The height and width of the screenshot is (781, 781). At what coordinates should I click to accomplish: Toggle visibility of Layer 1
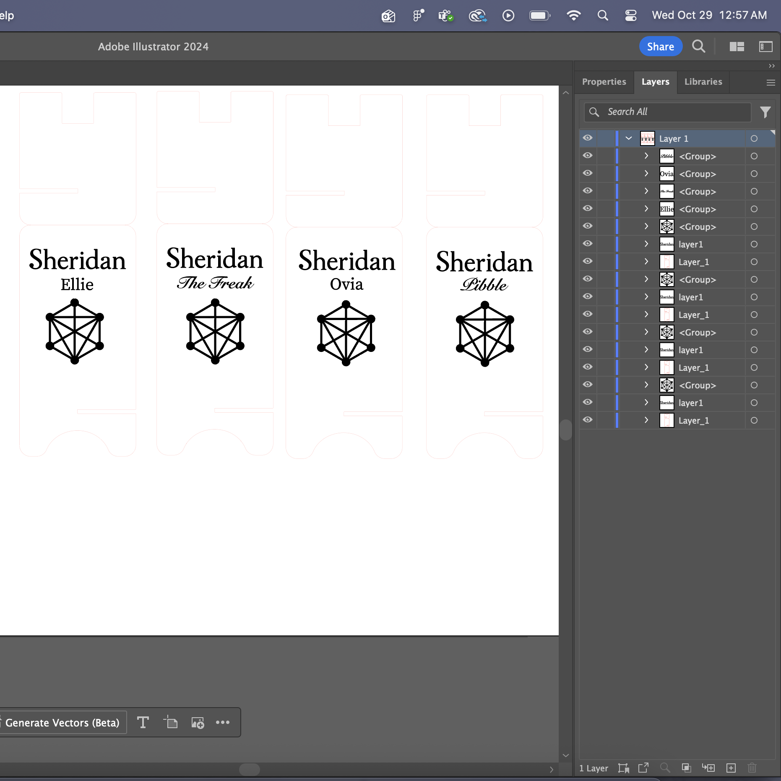pyautogui.click(x=588, y=138)
